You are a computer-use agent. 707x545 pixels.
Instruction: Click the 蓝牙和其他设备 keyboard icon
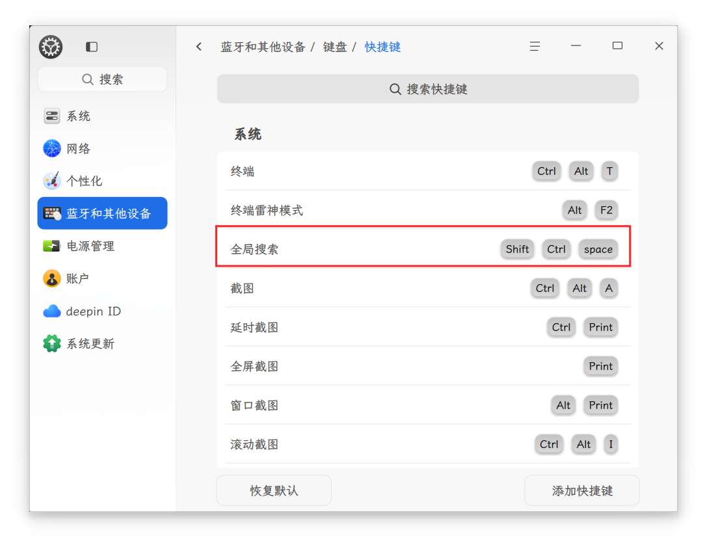point(52,213)
